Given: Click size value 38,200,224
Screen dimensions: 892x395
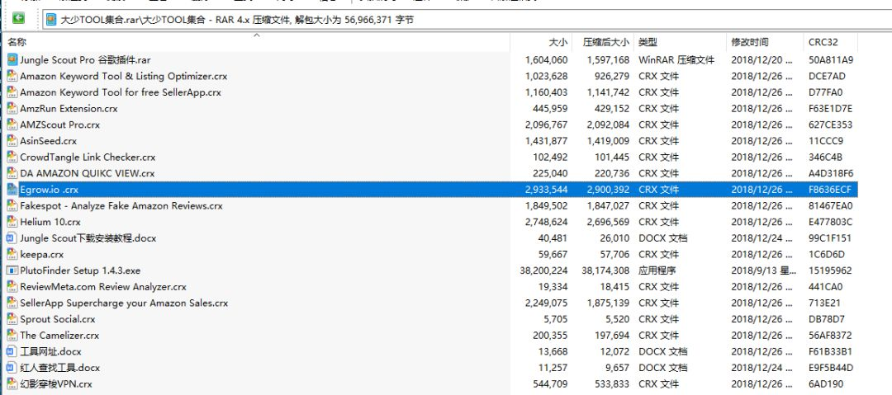Looking at the screenshot, I should 543,270.
